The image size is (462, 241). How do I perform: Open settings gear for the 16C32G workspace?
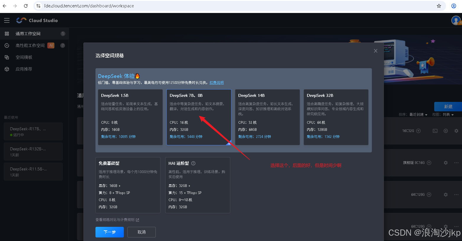pyautogui.click(x=456, y=131)
